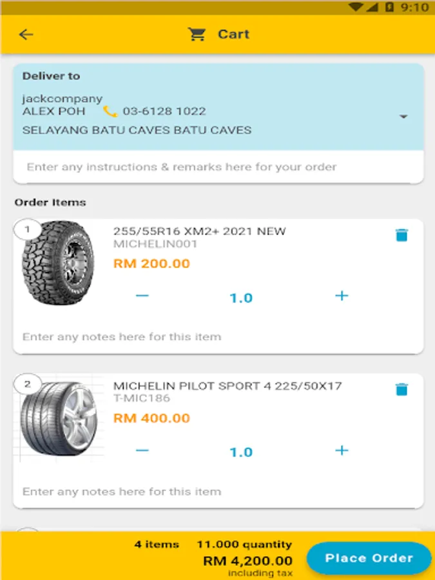
Task: Expand the delivery address dropdown arrow
Action: click(x=403, y=117)
